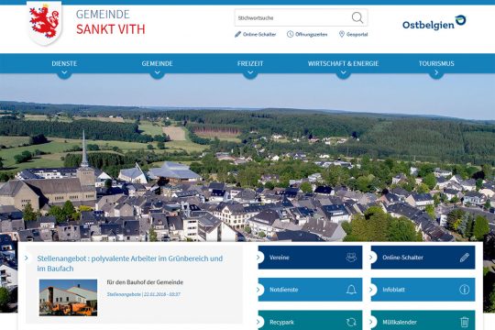Open the Müllkalender tile
This screenshot has height=330, width=495.
(423, 320)
